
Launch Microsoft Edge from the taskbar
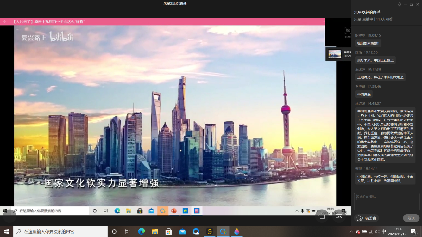point(142,232)
